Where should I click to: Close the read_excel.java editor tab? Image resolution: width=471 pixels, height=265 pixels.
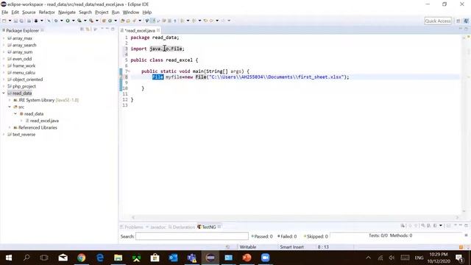[158, 30]
